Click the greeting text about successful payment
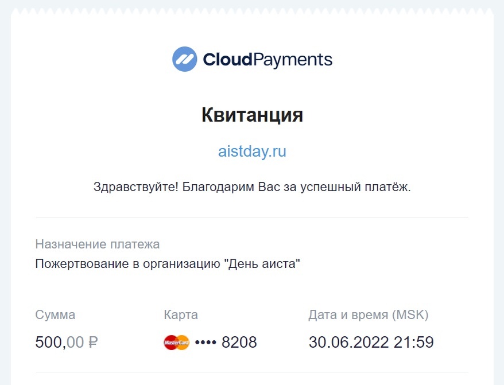The height and width of the screenshot is (385, 504). pyautogui.click(x=252, y=186)
